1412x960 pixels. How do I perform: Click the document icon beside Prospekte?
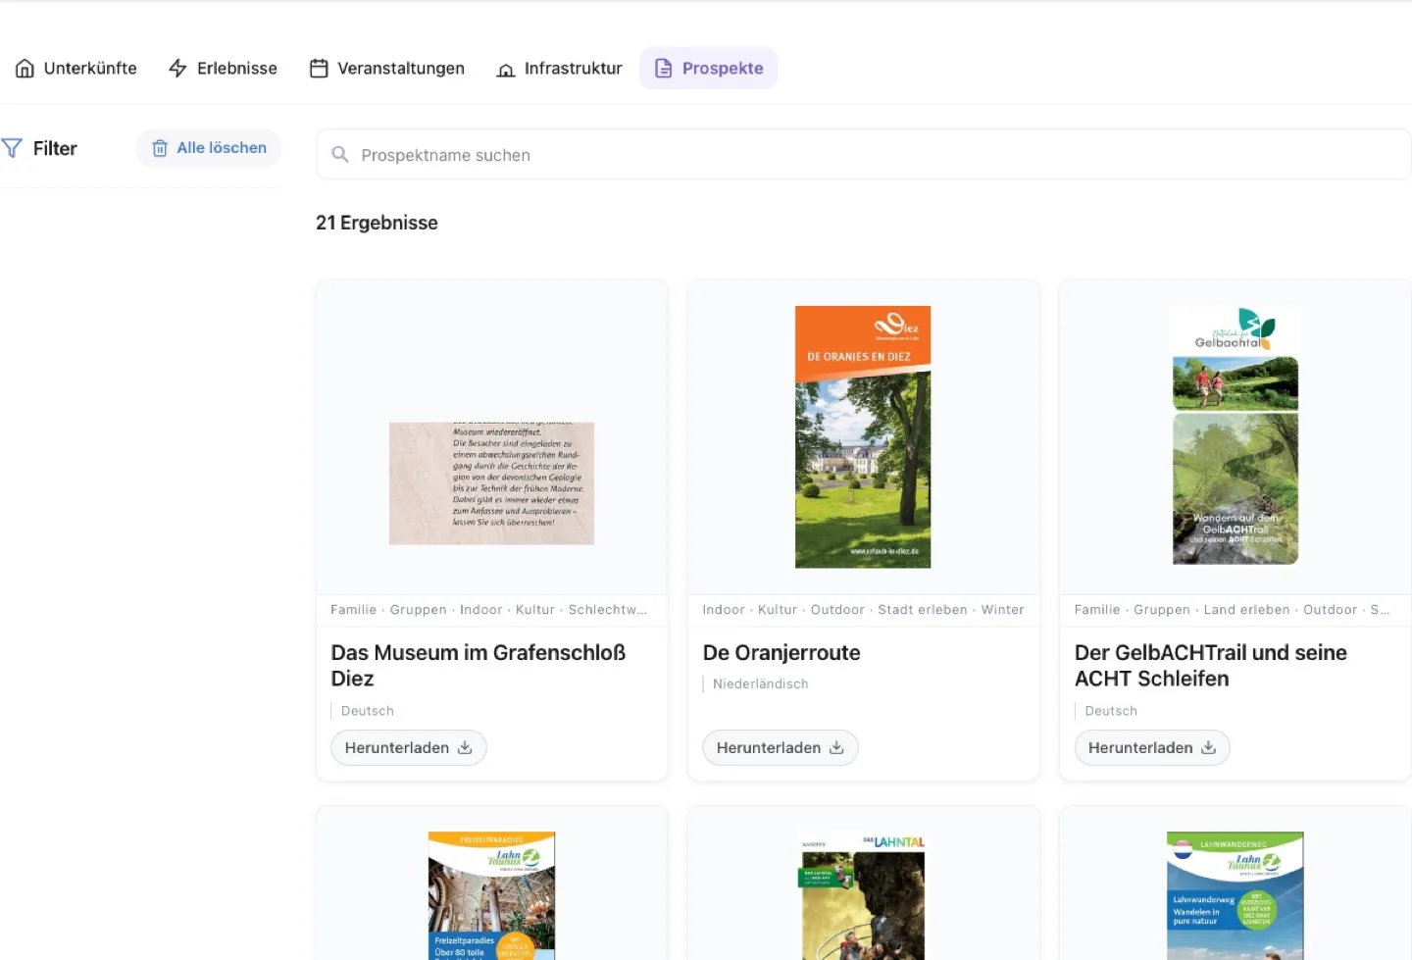pyautogui.click(x=664, y=69)
